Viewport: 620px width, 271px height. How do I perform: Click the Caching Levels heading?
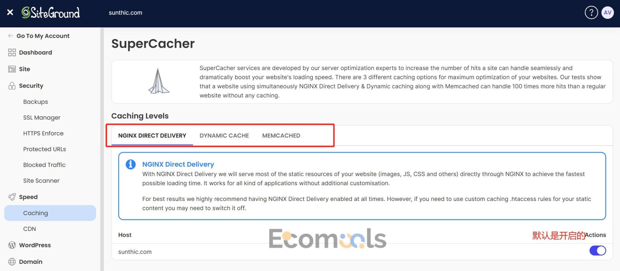(140, 116)
